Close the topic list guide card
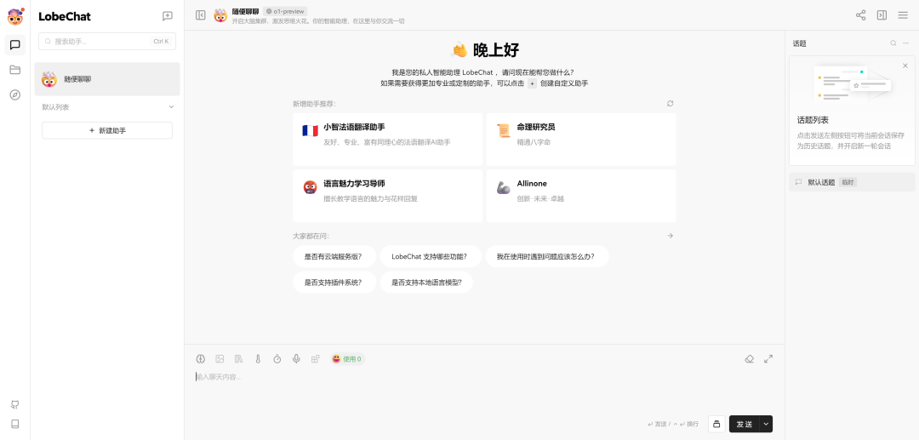919x440 pixels. pyautogui.click(x=905, y=66)
